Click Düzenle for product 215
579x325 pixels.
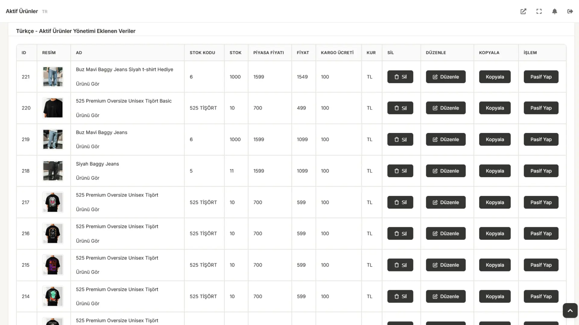446,265
